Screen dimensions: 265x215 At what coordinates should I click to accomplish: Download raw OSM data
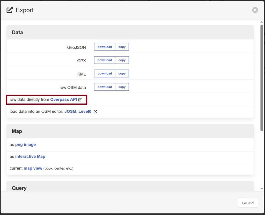point(105,87)
